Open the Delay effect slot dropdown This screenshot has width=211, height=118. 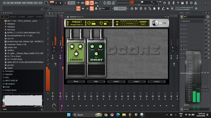pyautogui.click(x=96, y=82)
